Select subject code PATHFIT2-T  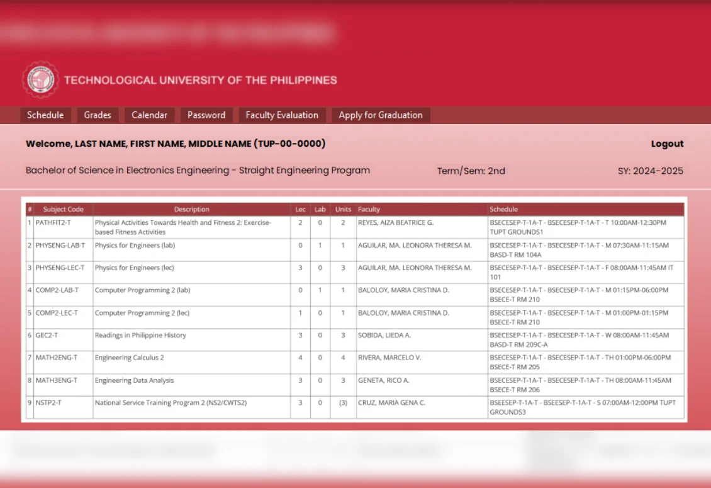[x=53, y=222]
